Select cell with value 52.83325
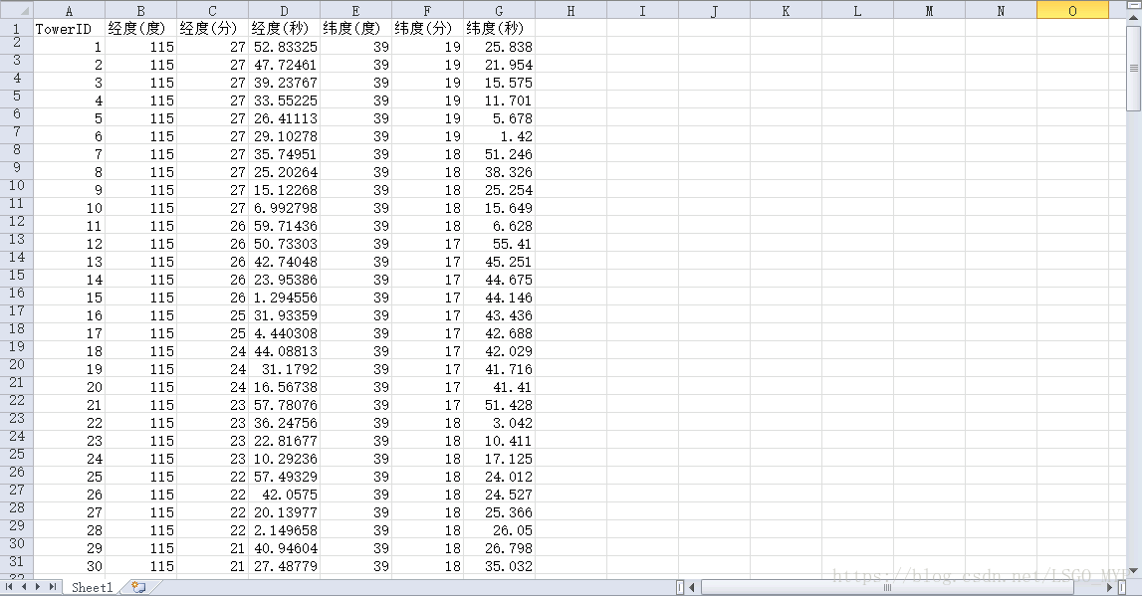 pos(284,47)
